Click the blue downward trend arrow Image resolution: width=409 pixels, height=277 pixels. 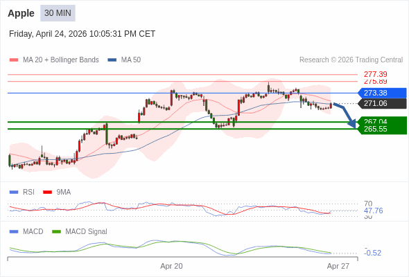tap(345, 115)
